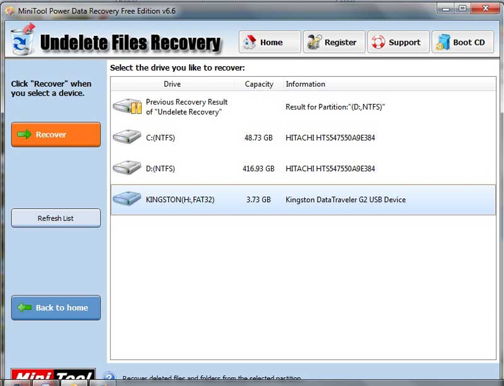Viewport: 504px width, 386px height.
Task: Click the Home house icon
Action: point(249,42)
